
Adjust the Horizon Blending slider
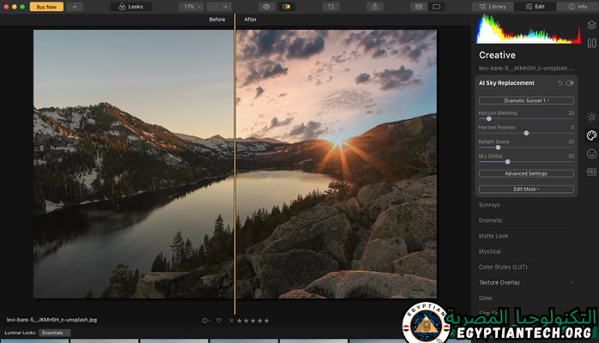coord(489,118)
